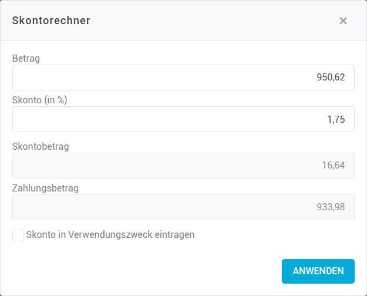Click the read-only Zahlungsbetrag field

pos(183,207)
